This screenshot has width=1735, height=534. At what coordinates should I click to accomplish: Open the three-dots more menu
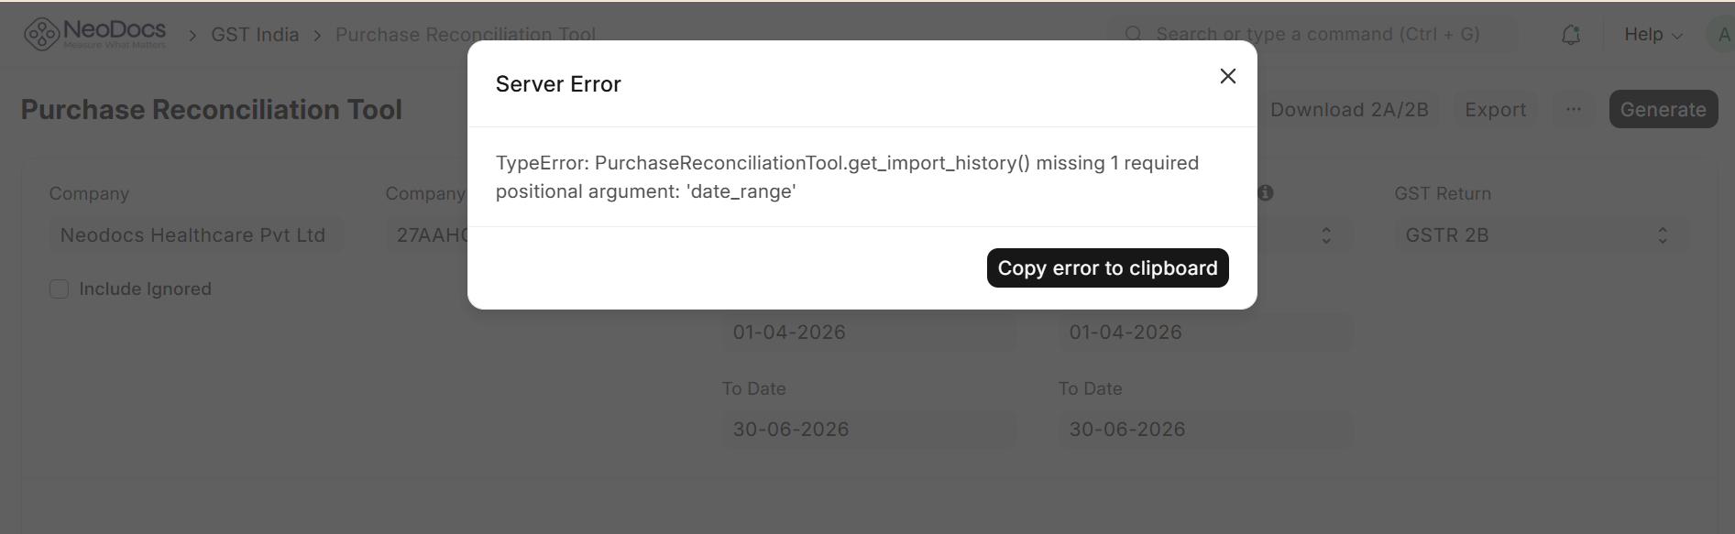[1574, 109]
